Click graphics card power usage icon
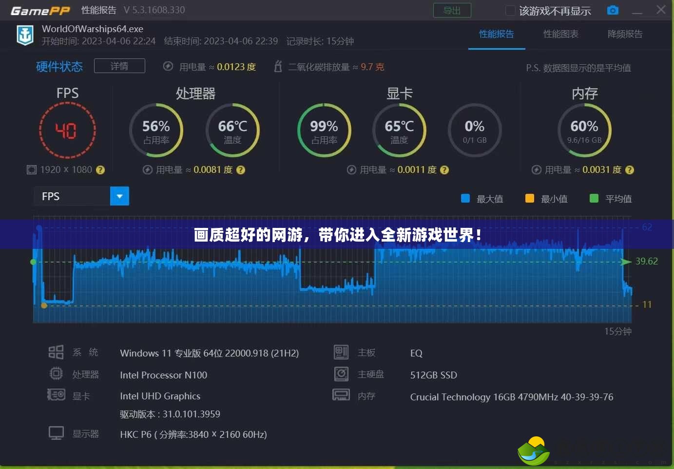 [x=351, y=169]
